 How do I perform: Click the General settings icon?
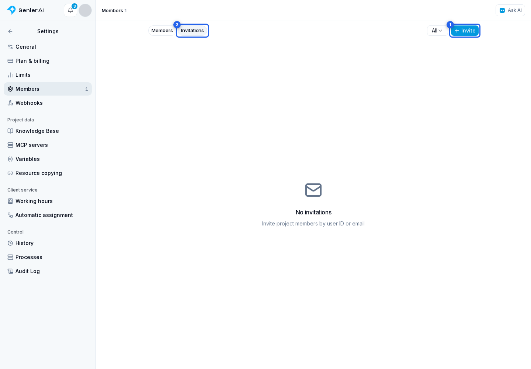(10, 47)
